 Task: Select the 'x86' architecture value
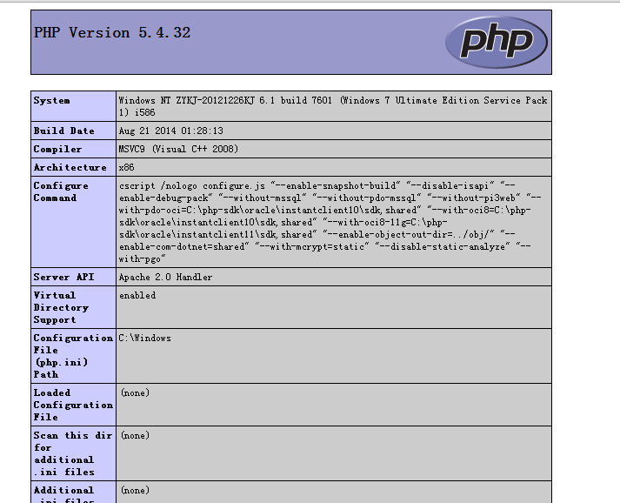click(x=127, y=167)
